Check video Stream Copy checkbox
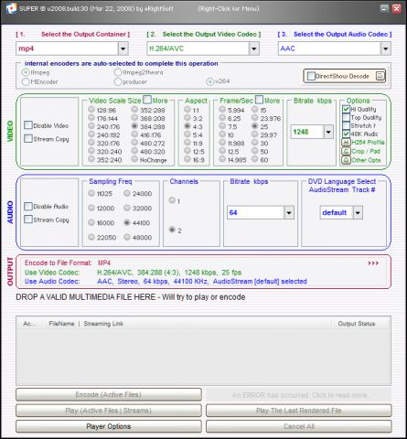The width and height of the screenshot is (407, 439). coord(28,139)
